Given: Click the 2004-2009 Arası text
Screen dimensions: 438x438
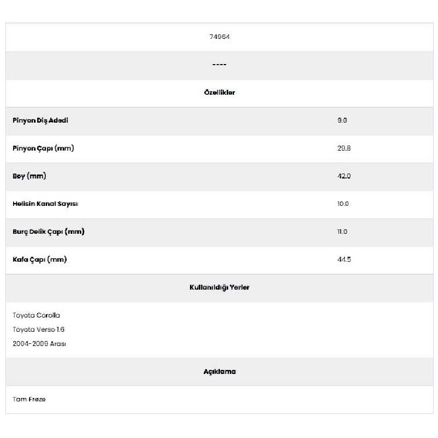Looking at the screenshot, I should coord(39,344).
